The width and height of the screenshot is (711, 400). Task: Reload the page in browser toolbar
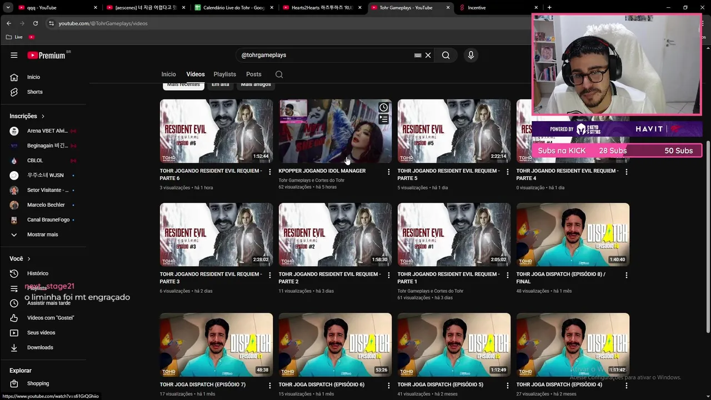[36, 23]
